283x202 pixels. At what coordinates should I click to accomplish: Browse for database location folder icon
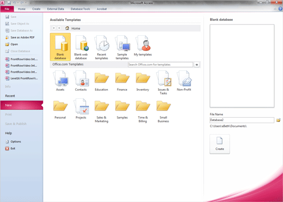pyautogui.click(x=278, y=120)
